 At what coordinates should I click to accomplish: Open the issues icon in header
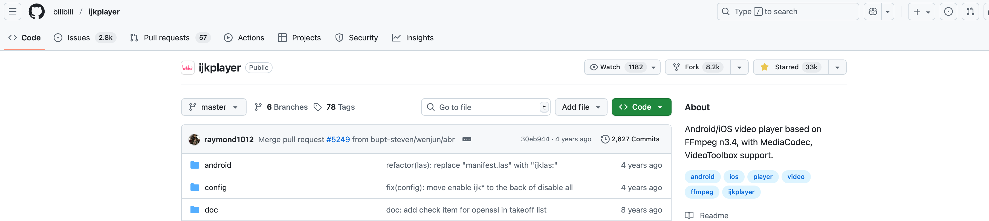tap(948, 11)
